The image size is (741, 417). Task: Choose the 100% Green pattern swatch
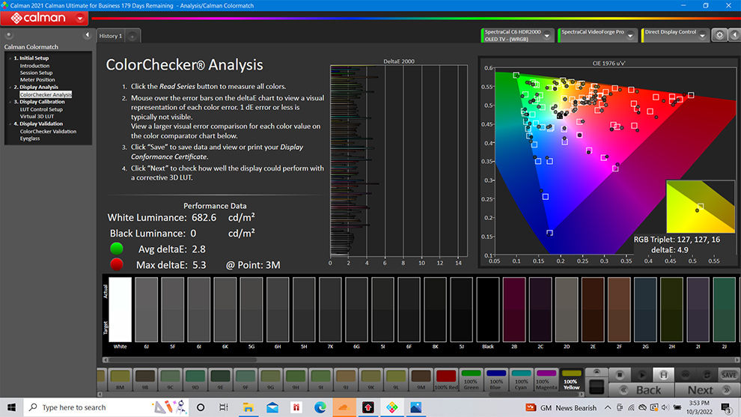pyautogui.click(x=471, y=380)
